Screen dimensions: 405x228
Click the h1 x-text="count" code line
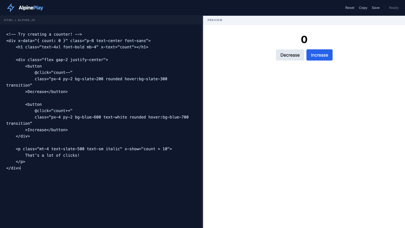pyautogui.click(x=82, y=47)
